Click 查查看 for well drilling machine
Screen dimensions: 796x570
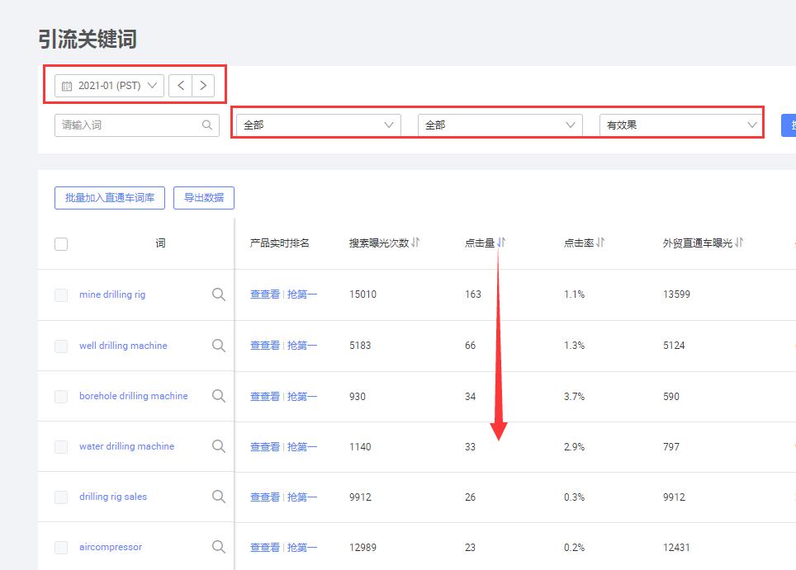coord(264,346)
